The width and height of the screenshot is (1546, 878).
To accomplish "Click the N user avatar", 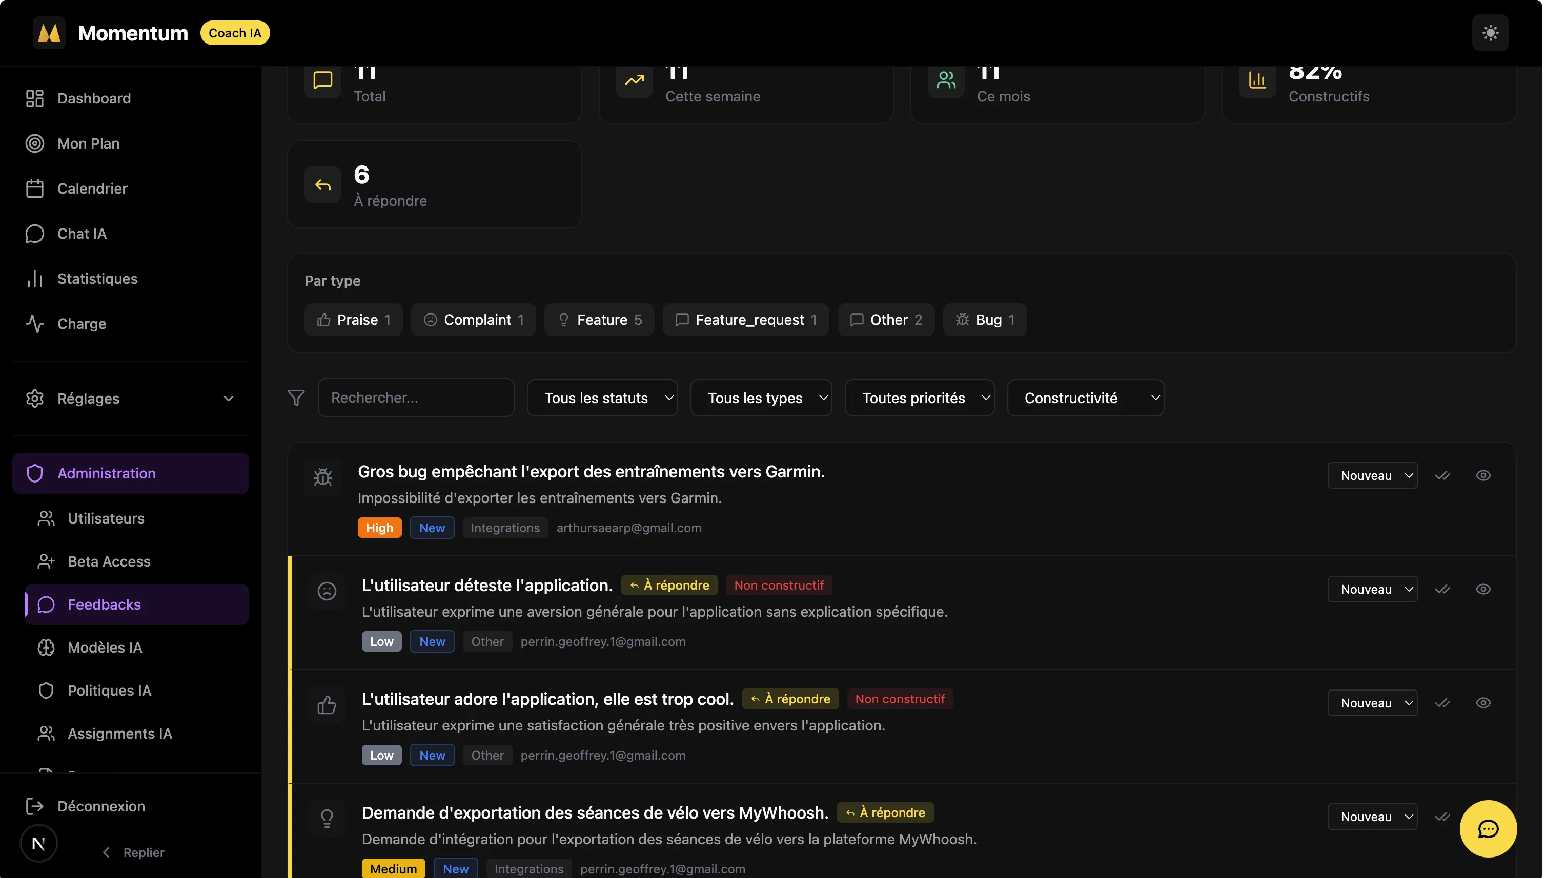I will pyautogui.click(x=38, y=843).
